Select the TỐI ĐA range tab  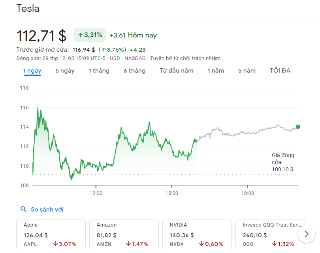coord(280,71)
